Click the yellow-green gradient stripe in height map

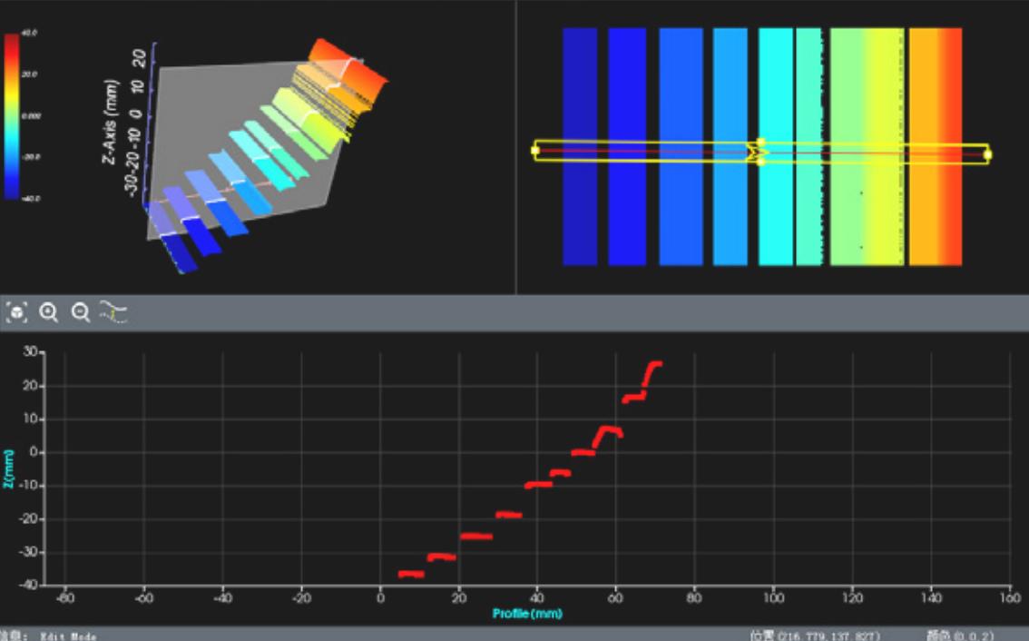coord(867,91)
